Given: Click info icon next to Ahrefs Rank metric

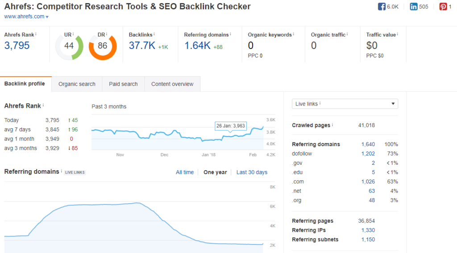Looking at the screenshot, I should click(x=36, y=34).
